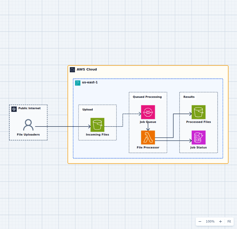Click the File Uploaders label
Image resolution: width=237 pixels, height=229 pixels.
pyautogui.click(x=28, y=135)
